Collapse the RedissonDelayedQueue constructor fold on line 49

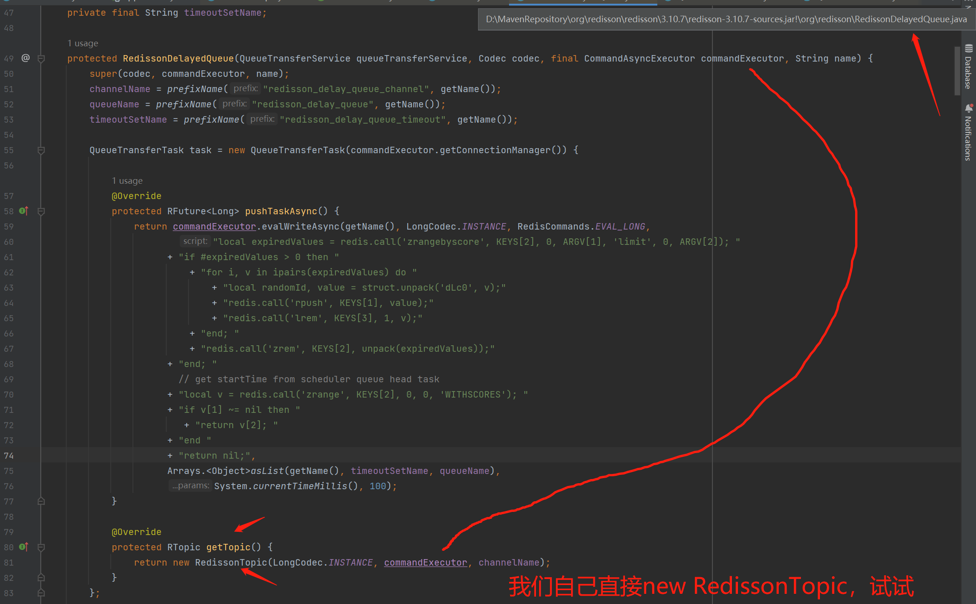(x=41, y=59)
